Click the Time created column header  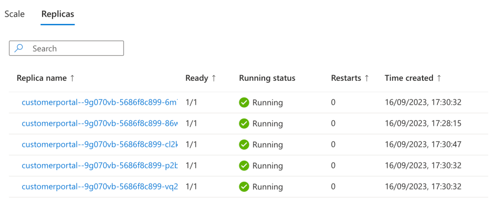click(409, 78)
